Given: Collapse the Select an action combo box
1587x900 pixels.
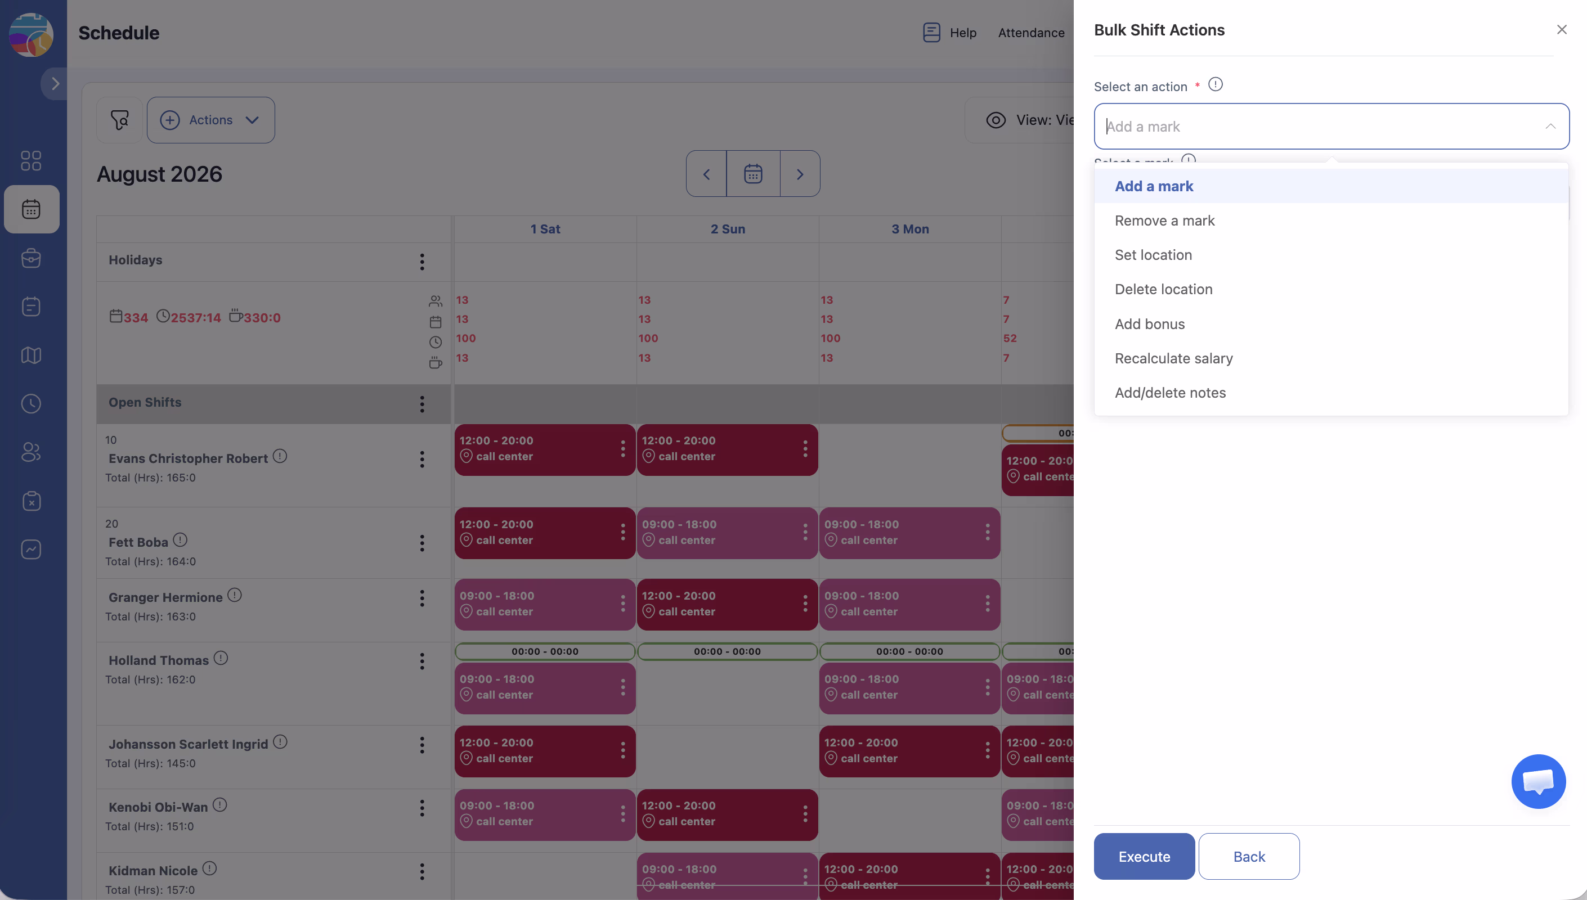Looking at the screenshot, I should [1550, 126].
